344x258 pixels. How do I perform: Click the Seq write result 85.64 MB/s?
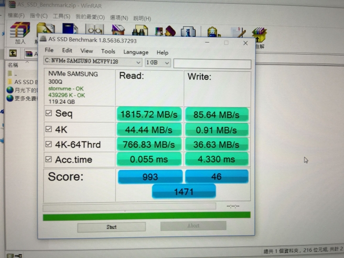pos(216,115)
